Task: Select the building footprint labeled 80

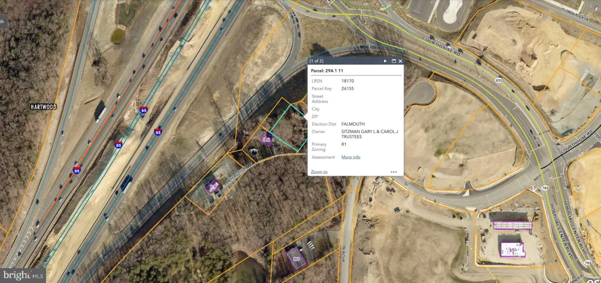Action: click(x=296, y=258)
